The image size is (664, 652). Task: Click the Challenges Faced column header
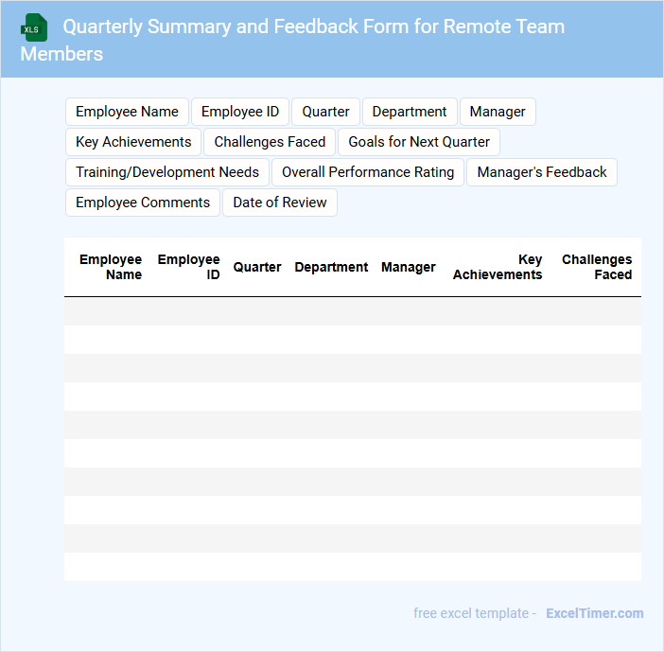[597, 267]
